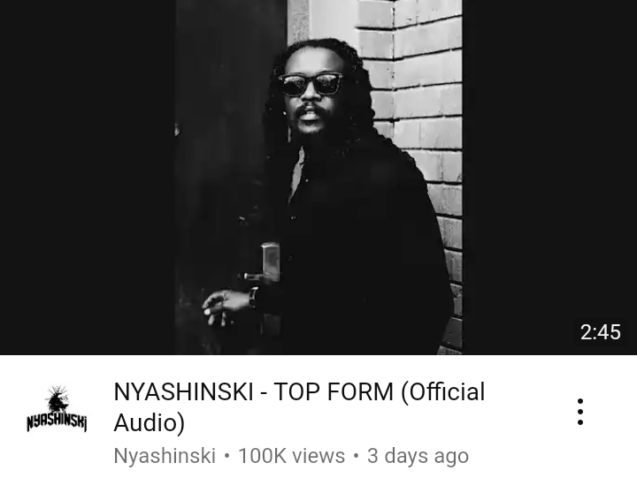
Task: Click the 100K views text
Action: [x=291, y=456]
